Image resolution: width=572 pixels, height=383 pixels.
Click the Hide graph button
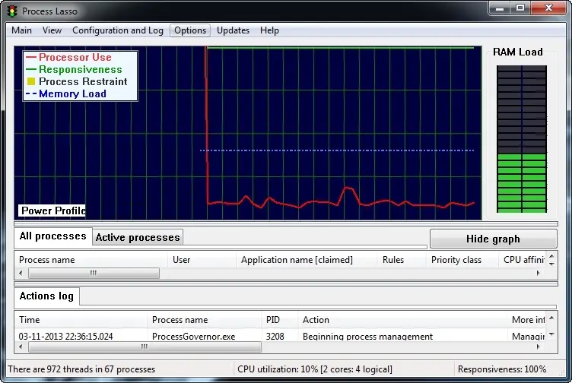pos(493,239)
